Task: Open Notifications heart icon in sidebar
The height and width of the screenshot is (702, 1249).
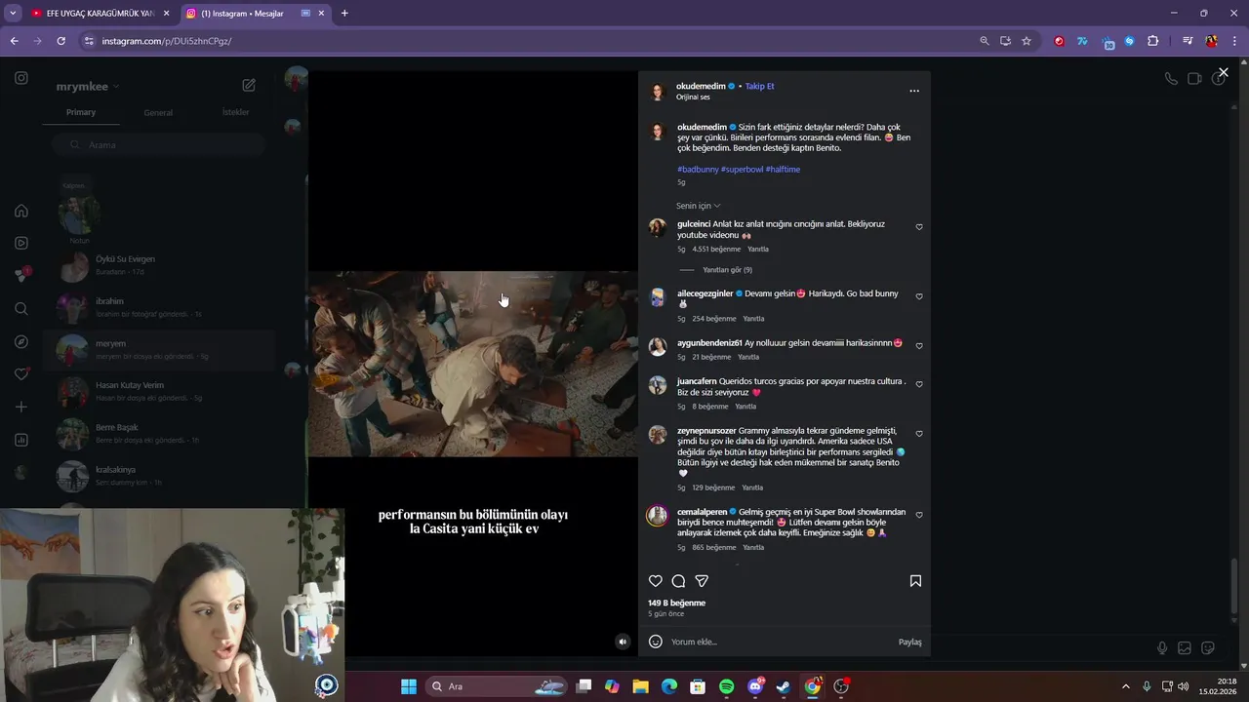Action: (x=21, y=374)
